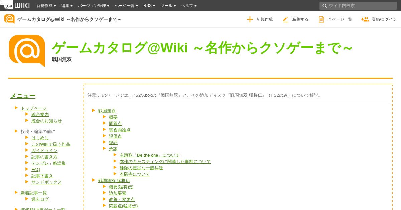Screen dimensions: 401x210
Task: Open 略語集 link in the sidebar
Action: [59, 163]
